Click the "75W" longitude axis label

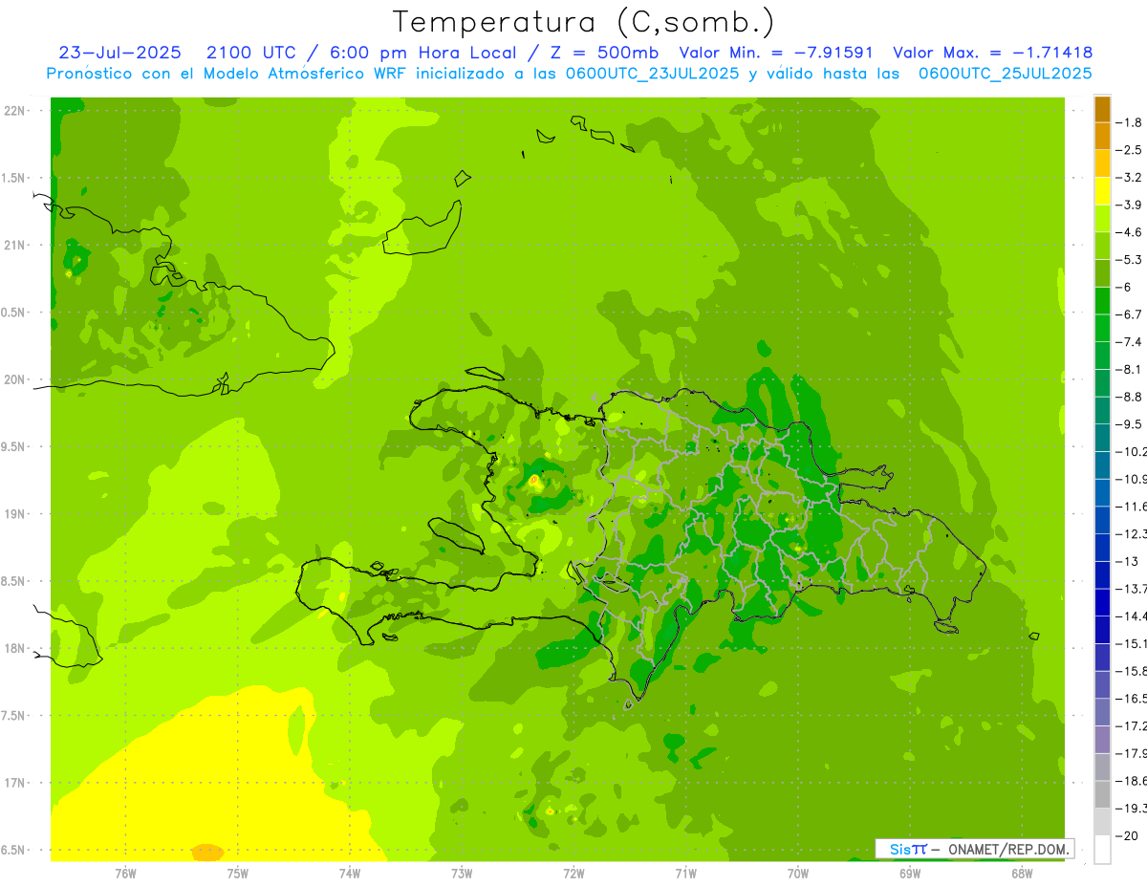(237, 873)
